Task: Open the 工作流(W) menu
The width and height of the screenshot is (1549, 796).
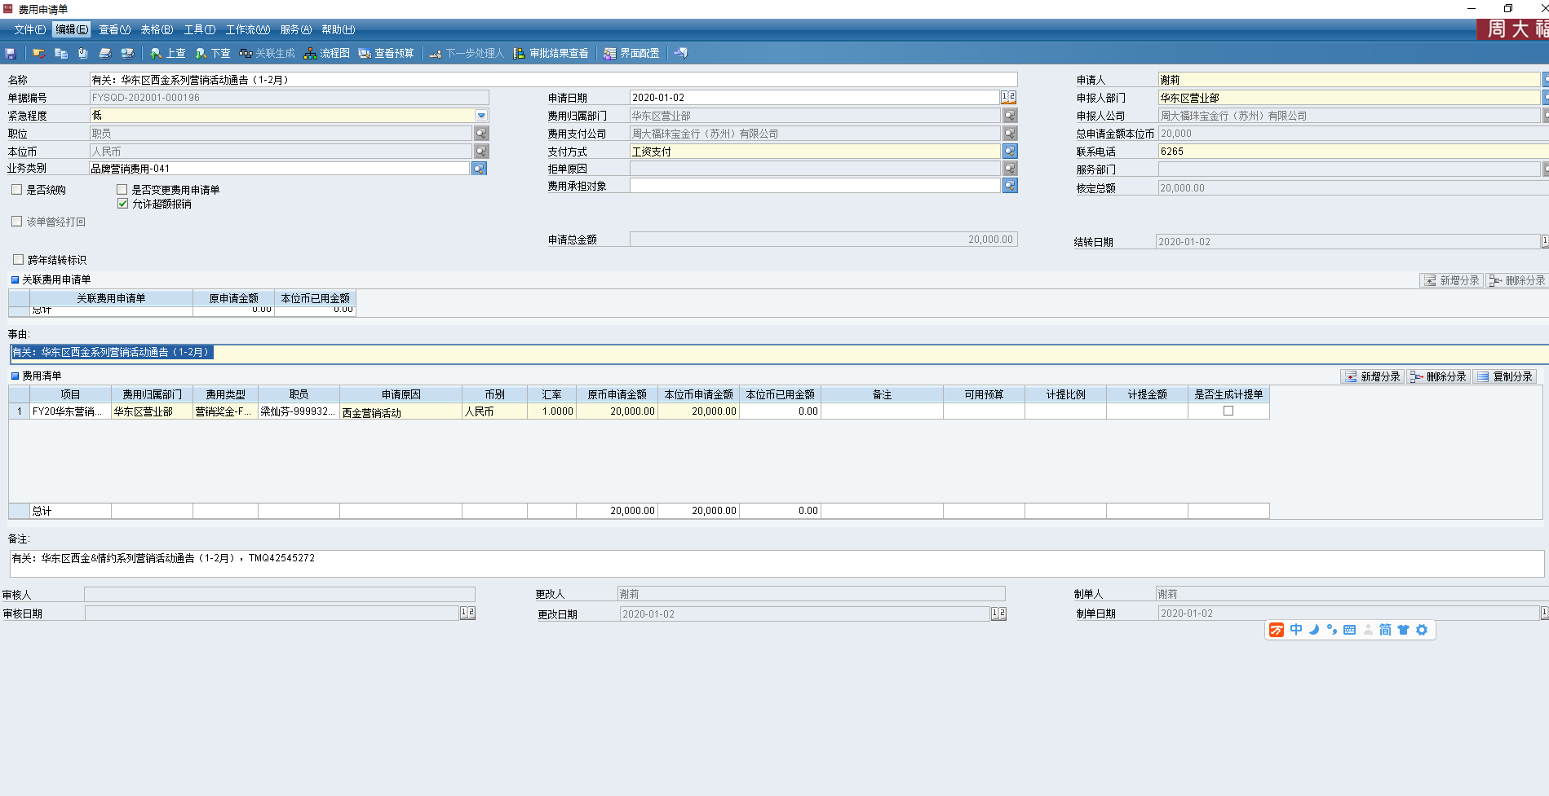Action: click(x=247, y=29)
